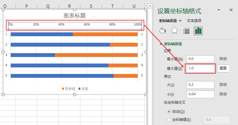Click the 最小值 input field
238x125 pixels.
[x=200, y=59]
